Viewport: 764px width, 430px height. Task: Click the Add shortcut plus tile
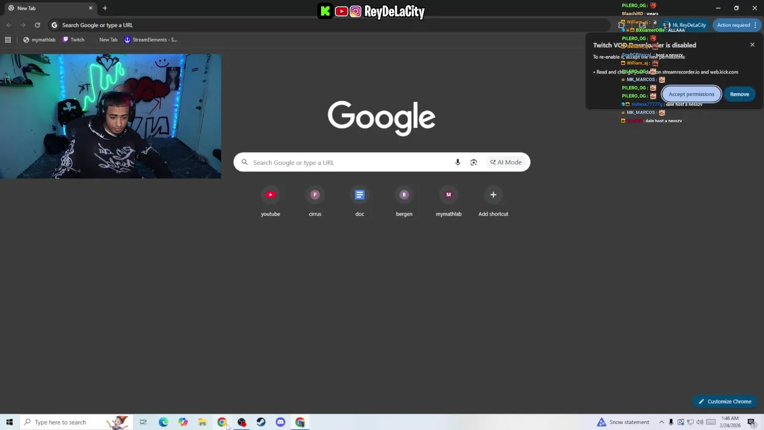(493, 202)
